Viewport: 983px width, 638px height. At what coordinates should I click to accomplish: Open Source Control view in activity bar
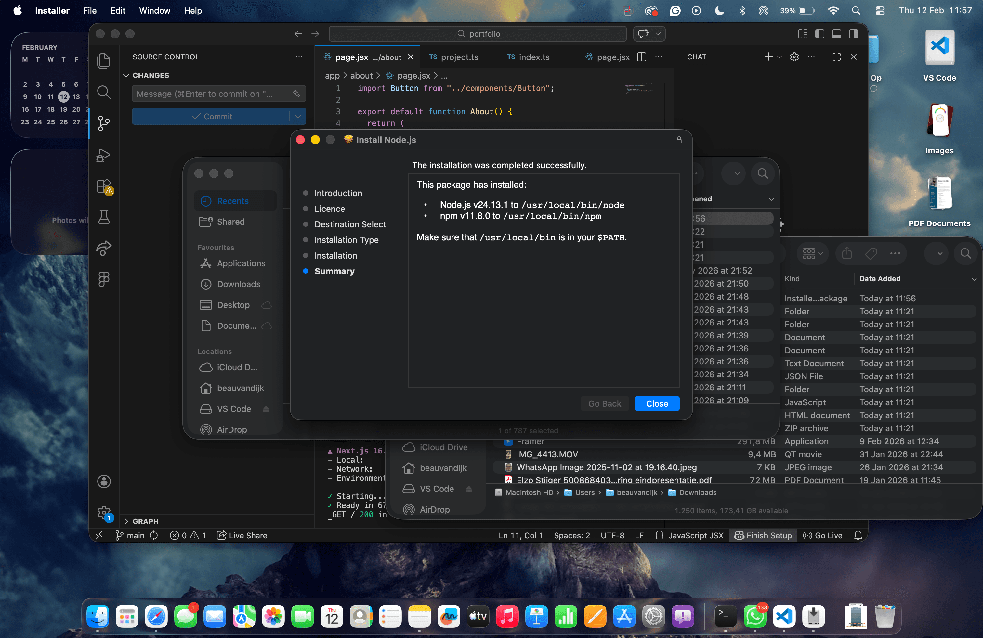pyautogui.click(x=104, y=123)
